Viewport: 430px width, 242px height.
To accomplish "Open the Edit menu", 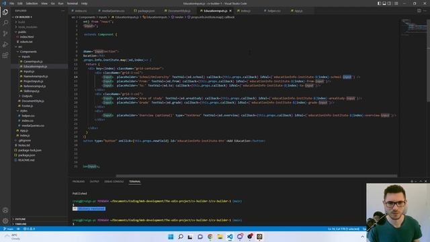I will 20,3.
